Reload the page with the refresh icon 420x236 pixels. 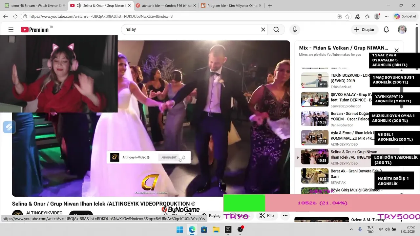15,16
